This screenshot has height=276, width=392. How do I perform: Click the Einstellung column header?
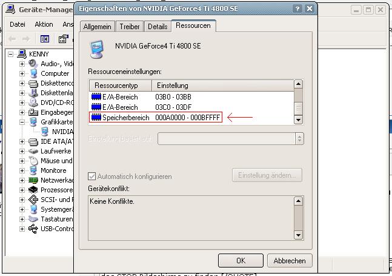[x=222, y=86]
